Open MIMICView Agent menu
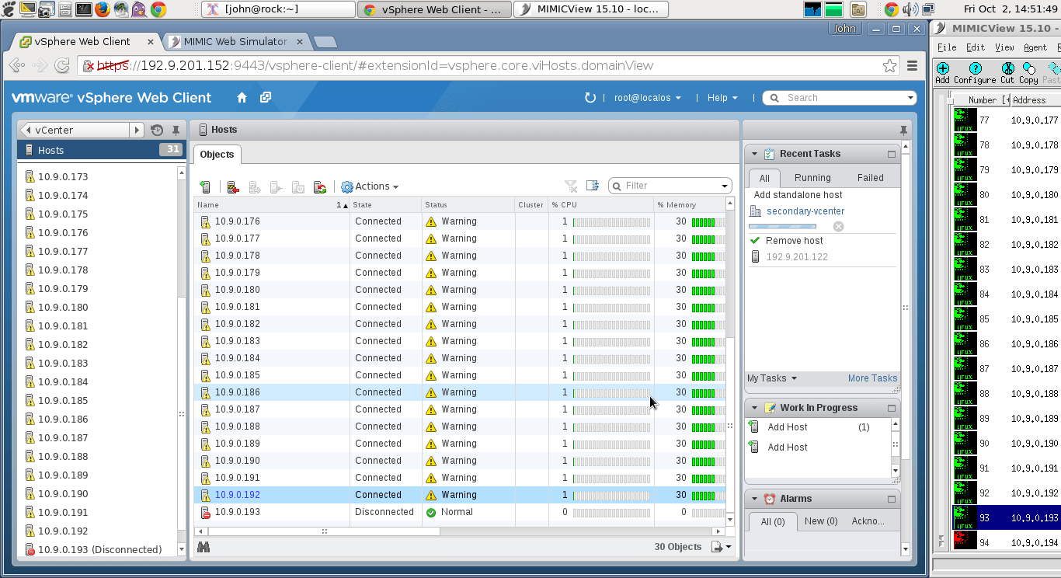This screenshot has width=1061, height=578. pyautogui.click(x=1035, y=47)
